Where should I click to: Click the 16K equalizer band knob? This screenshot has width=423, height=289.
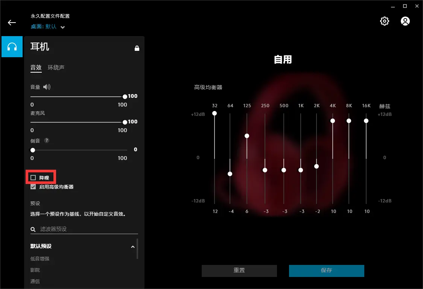[366, 121]
